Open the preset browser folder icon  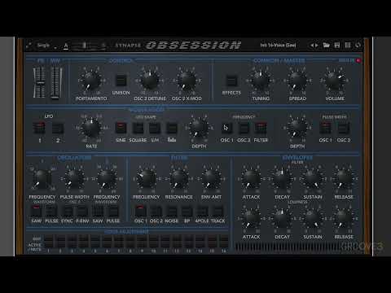(326, 45)
